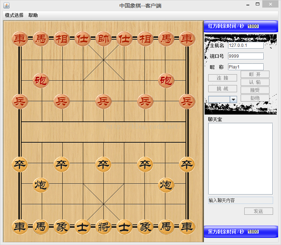The height and width of the screenshot is (245, 281).
Task: Click the red side remaining time value 1800
Action: [253, 26]
